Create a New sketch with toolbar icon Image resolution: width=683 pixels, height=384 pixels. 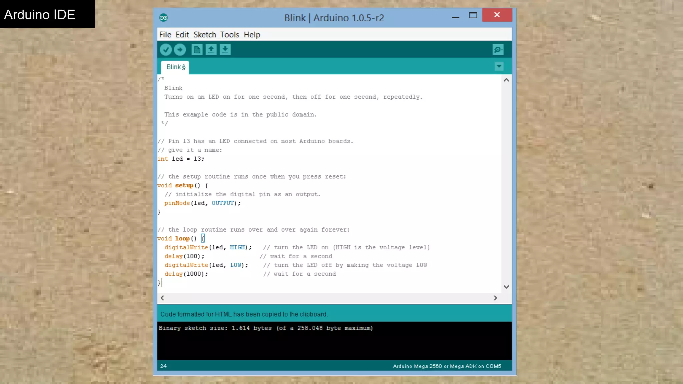(197, 50)
